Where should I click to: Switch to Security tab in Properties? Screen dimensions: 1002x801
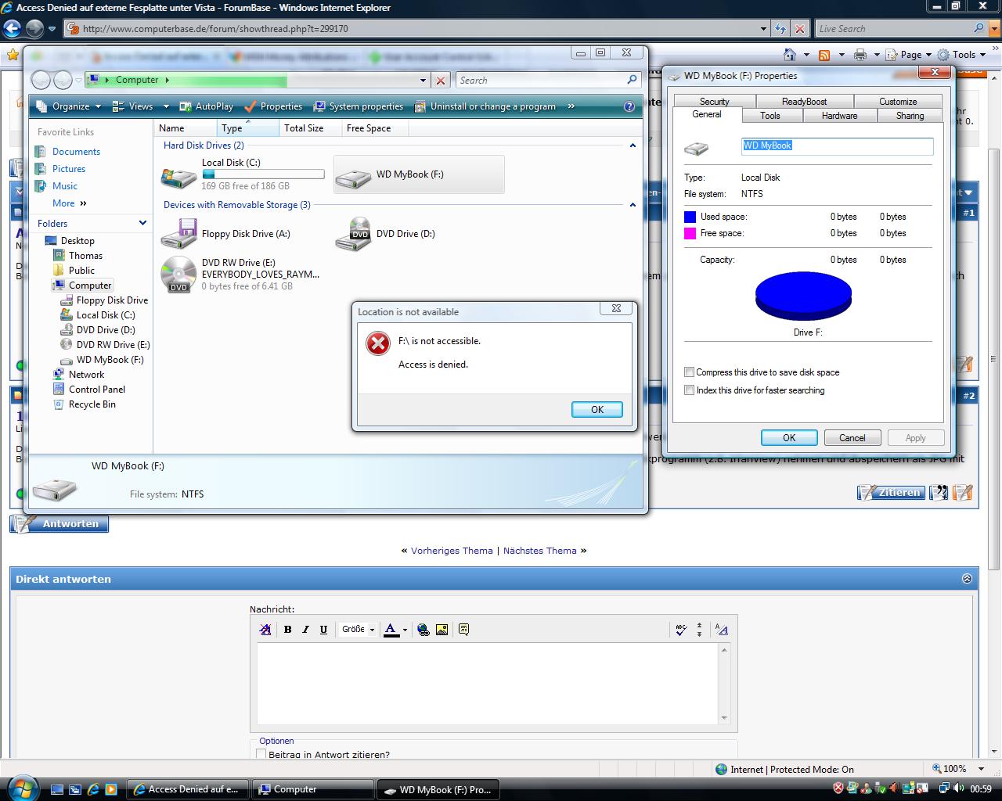tap(714, 102)
